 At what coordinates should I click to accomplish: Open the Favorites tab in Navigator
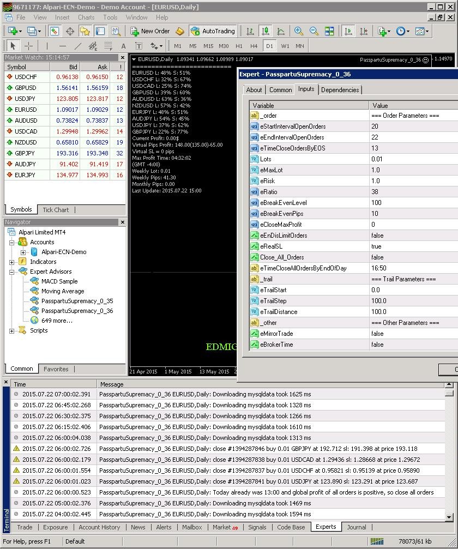(x=56, y=369)
